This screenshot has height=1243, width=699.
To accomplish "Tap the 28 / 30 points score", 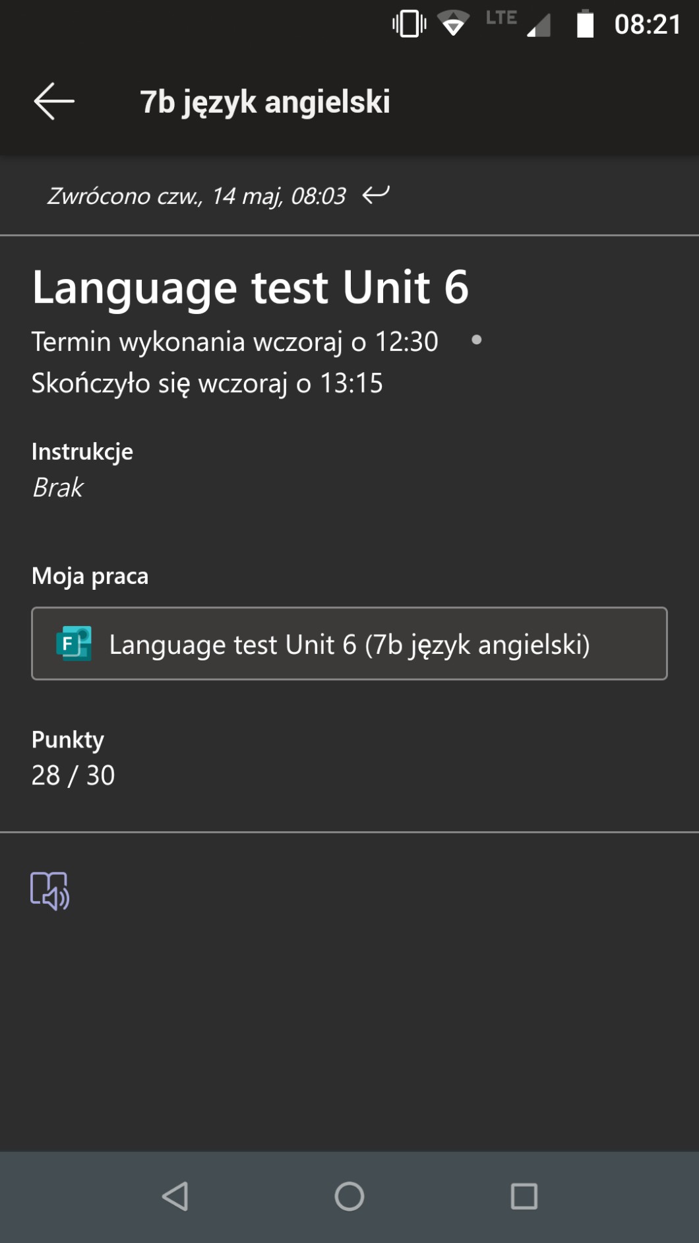I will (73, 775).
